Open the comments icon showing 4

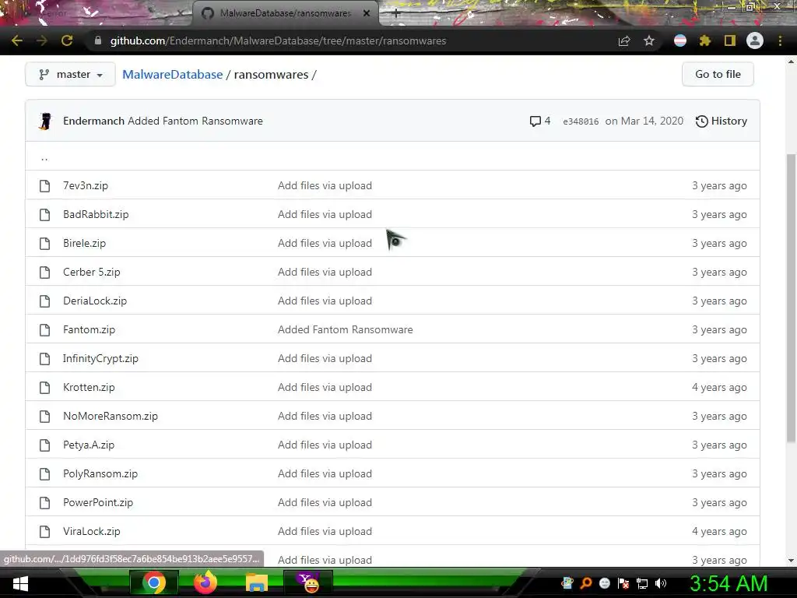(540, 121)
